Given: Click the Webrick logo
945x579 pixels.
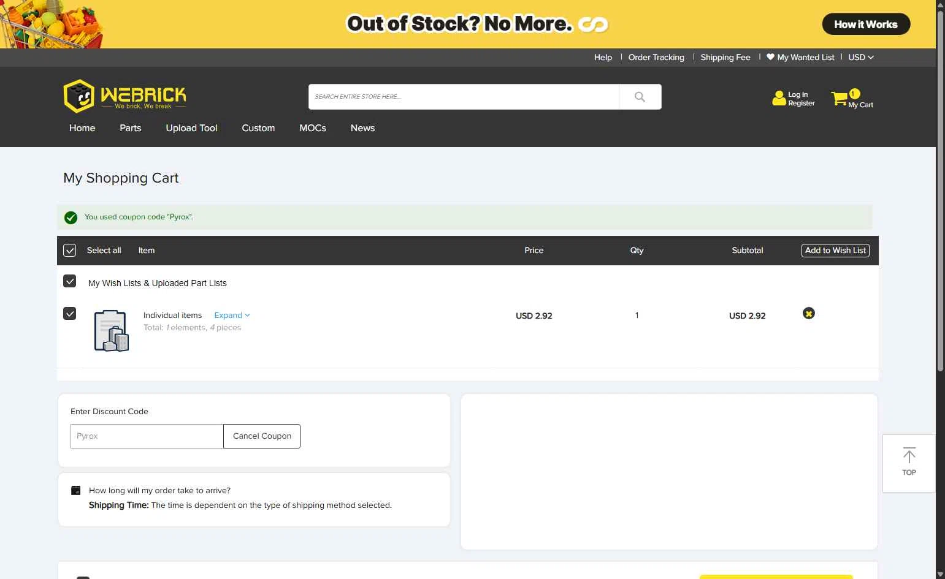Looking at the screenshot, I should pos(124,96).
